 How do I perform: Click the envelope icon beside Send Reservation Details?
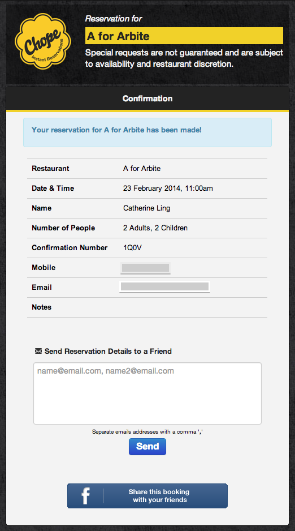[38, 351]
